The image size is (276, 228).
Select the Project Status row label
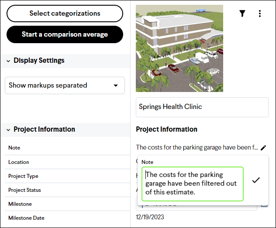(24, 190)
